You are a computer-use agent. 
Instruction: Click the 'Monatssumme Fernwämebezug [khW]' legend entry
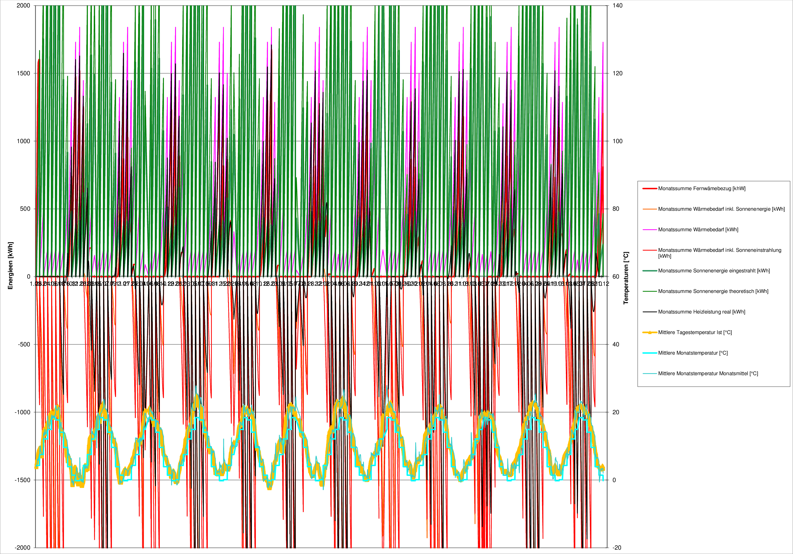pyautogui.click(x=701, y=188)
